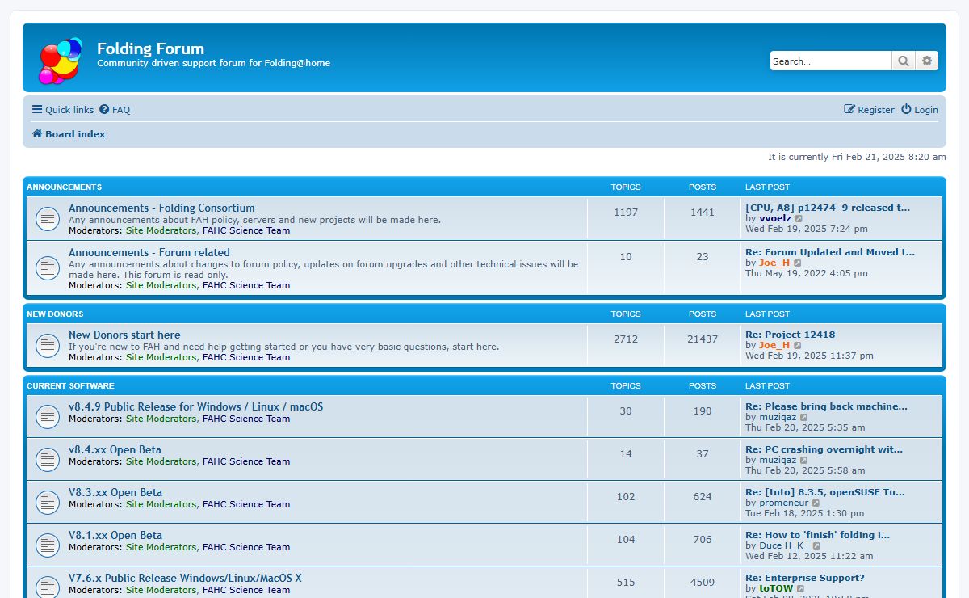Open the V8.1.xx Open Beta forum
This screenshot has height=598, width=969.
[115, 535]
